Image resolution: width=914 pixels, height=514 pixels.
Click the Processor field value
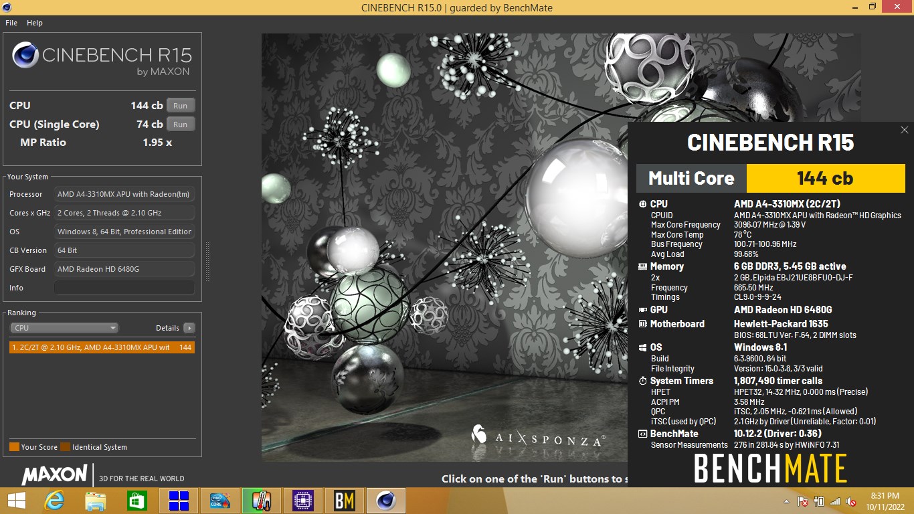[x=124, y=194]
